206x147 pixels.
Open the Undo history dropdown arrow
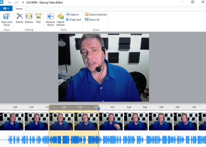tap(13, 3)
